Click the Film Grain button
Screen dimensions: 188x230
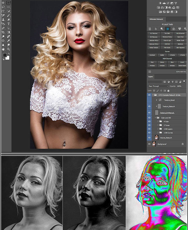(167, 48)
